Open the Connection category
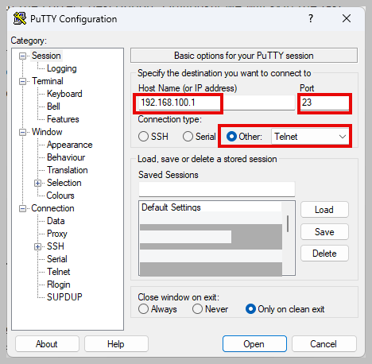Screen dimensions: 372x364 click(52, 208)
